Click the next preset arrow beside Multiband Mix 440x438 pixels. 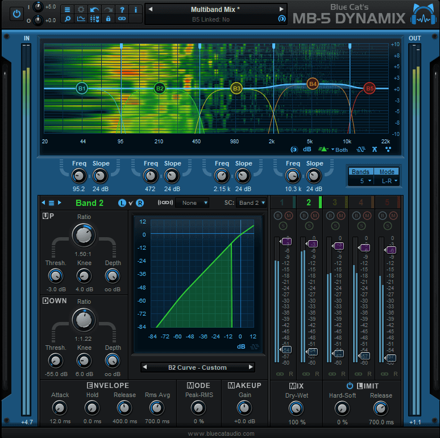[x=281, y=10]
